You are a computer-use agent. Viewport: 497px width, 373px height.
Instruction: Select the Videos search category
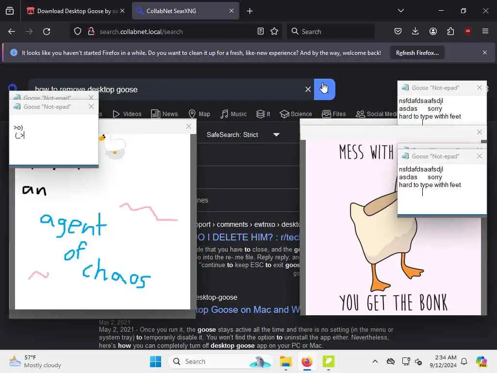pyautogui.click(x=127, y=114)
